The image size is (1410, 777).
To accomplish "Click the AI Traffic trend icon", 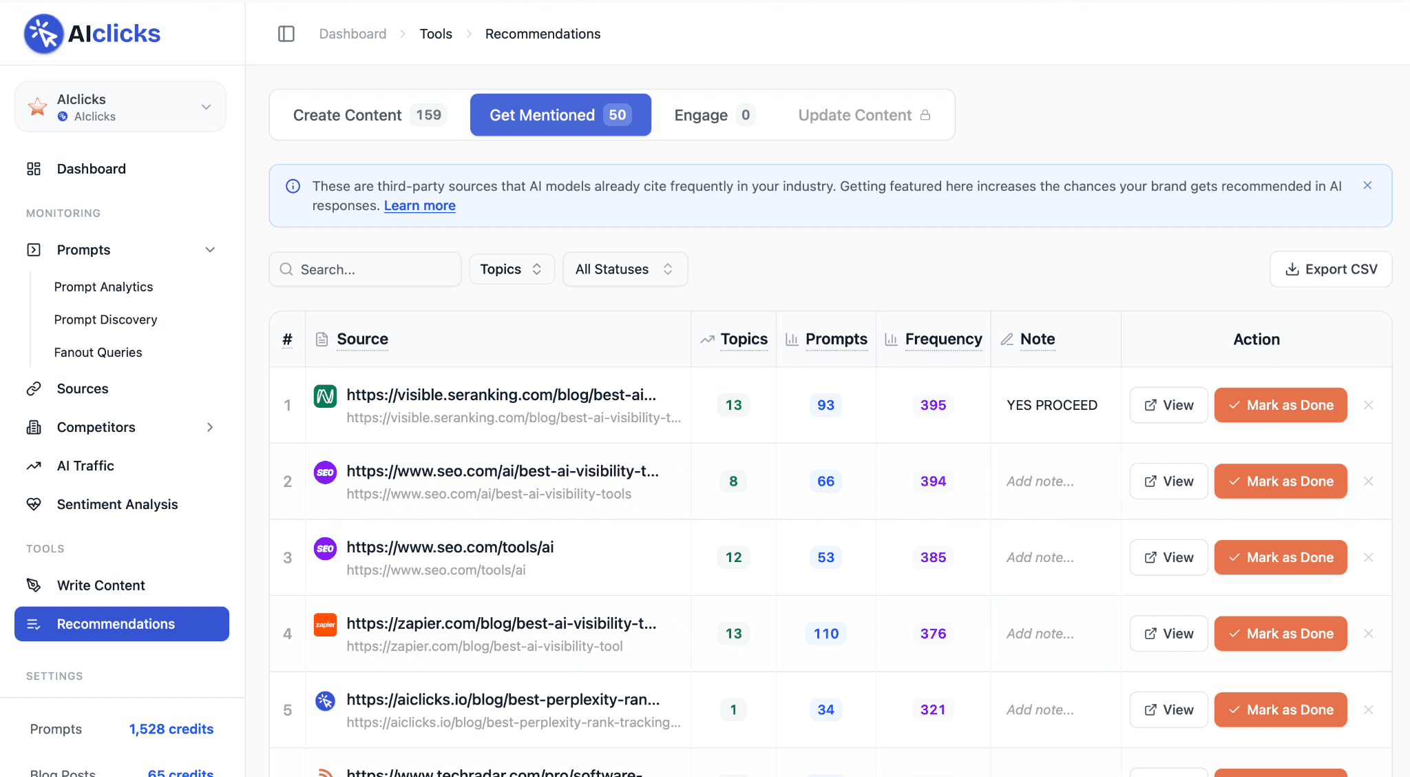I will (x=34, y=466).
